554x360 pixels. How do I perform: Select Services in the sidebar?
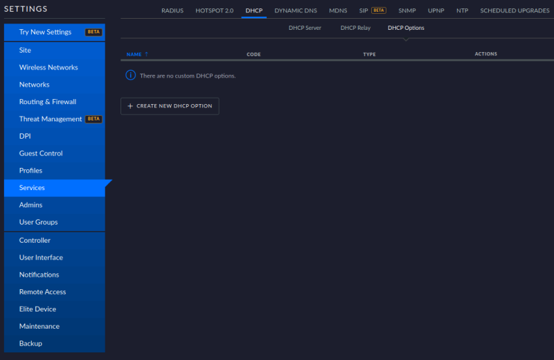coord(55,188)
